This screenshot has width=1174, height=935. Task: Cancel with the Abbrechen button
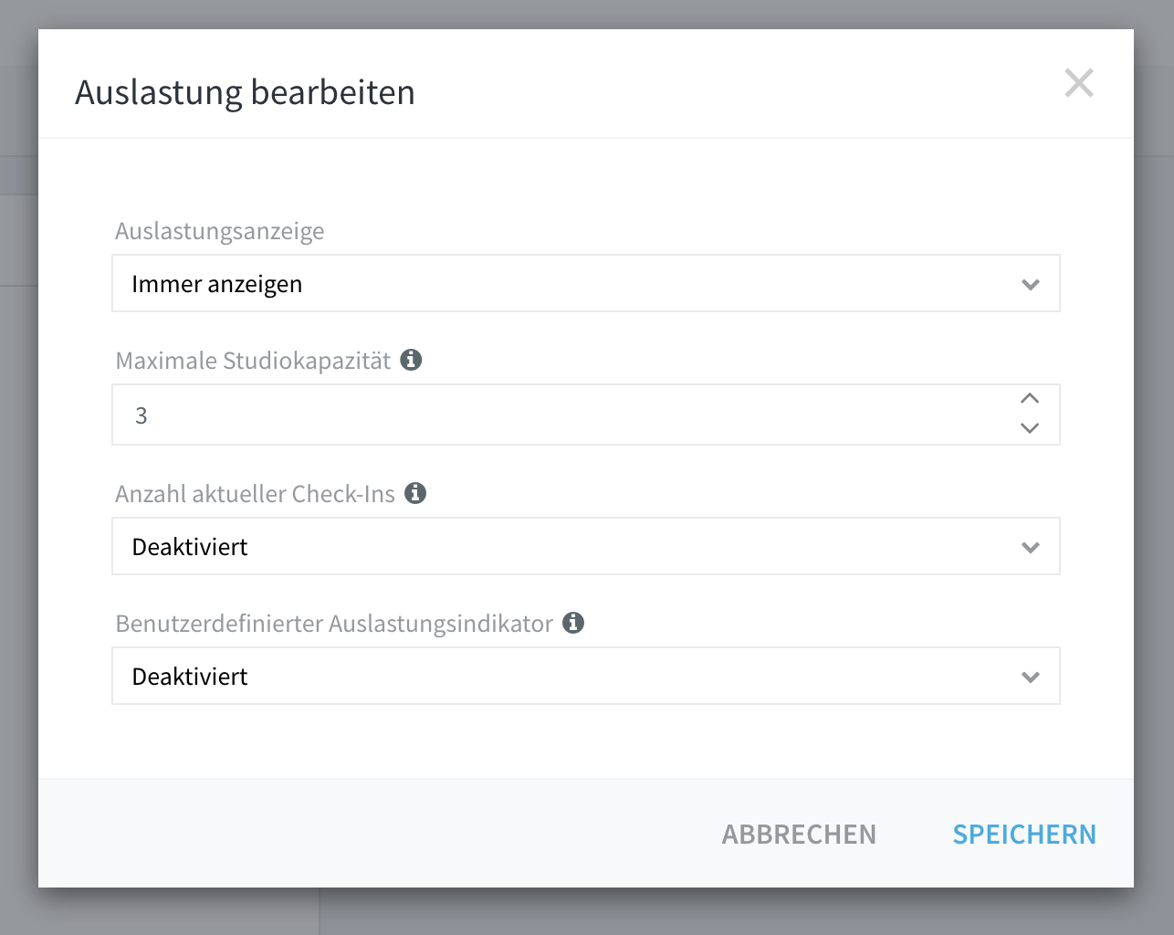[x=799, y=834]
